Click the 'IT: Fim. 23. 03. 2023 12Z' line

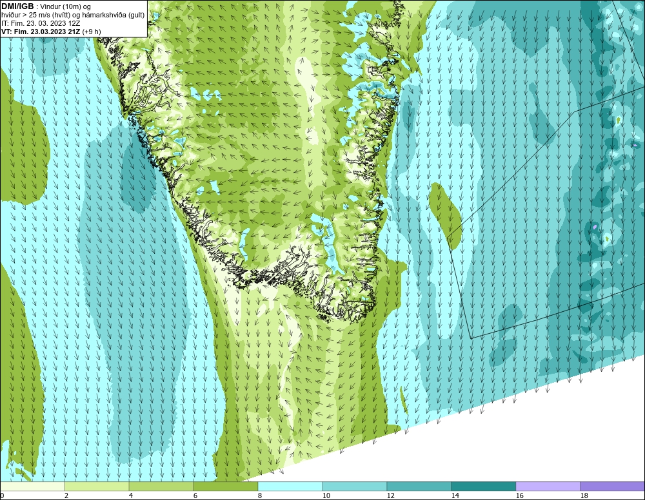click(41, 23)
